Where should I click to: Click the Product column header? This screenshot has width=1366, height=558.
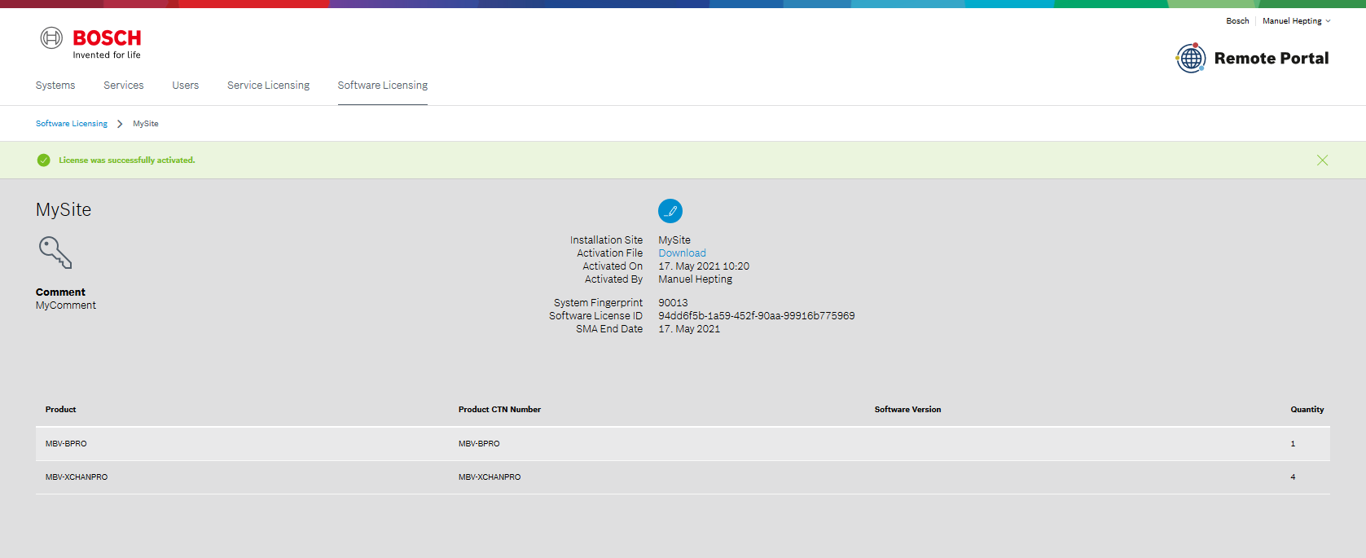coord(61,410)
